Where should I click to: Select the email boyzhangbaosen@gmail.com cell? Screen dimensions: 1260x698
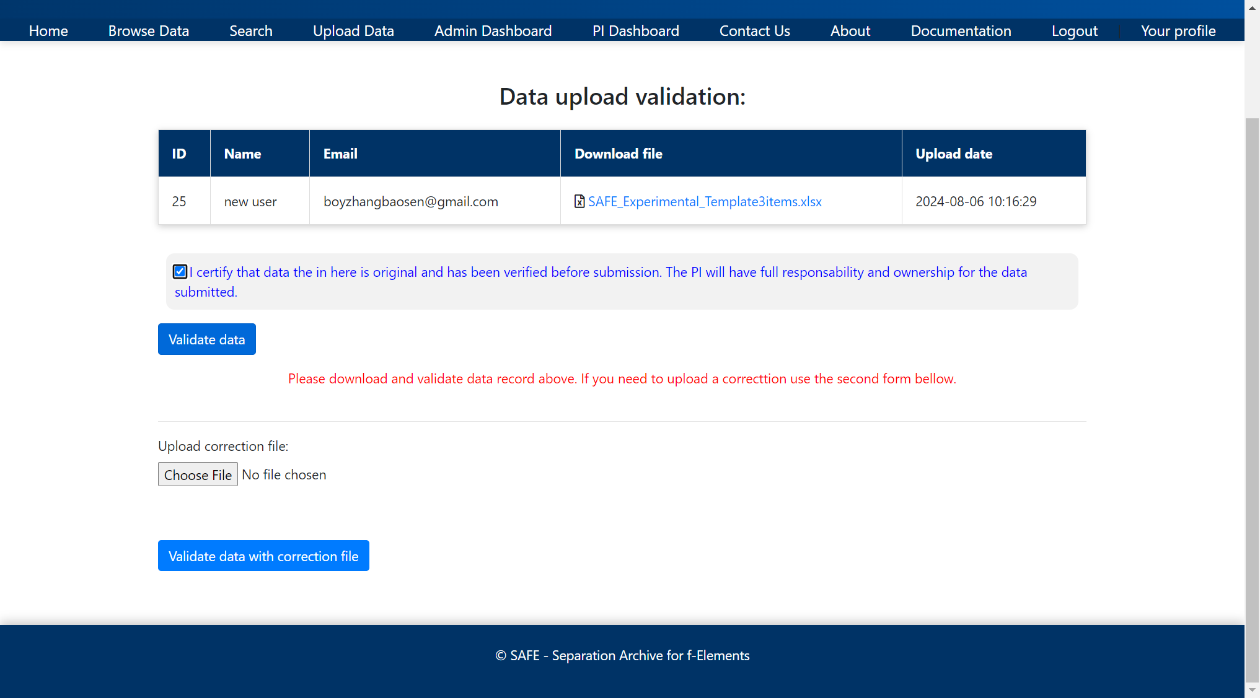click(x=435, y=201)
